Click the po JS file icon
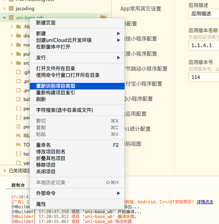This screenshot has height=224, width=219. point(19,127)
